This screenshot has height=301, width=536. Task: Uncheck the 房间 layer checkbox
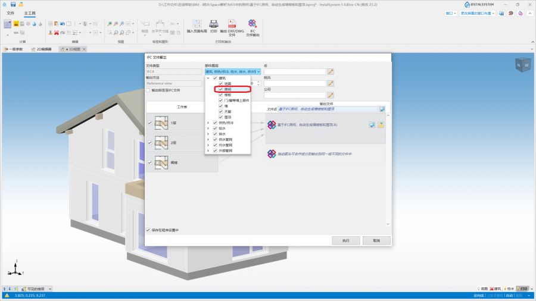221,89
